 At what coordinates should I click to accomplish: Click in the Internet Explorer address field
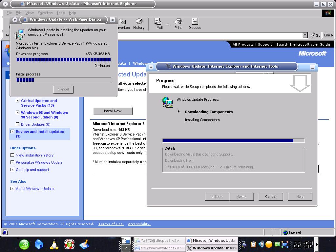(210, 35)
